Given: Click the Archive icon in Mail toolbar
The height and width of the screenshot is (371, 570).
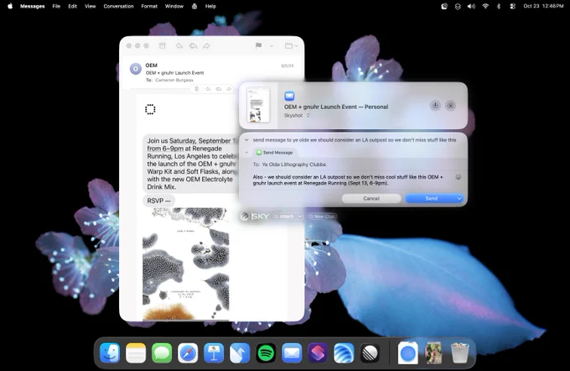Looking at the screenshot, I should [x=162, y=45].
